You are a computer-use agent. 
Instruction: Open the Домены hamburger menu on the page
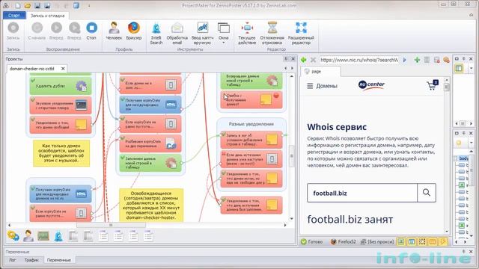pyautogui.click(x=322, y=87)
